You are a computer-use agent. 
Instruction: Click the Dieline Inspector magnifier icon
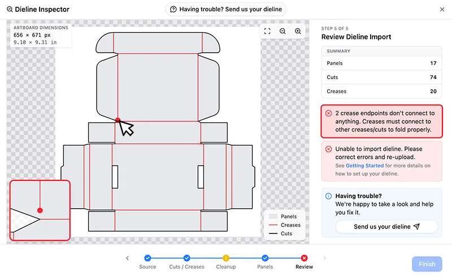pyautogui.click(x=10, y=9)
